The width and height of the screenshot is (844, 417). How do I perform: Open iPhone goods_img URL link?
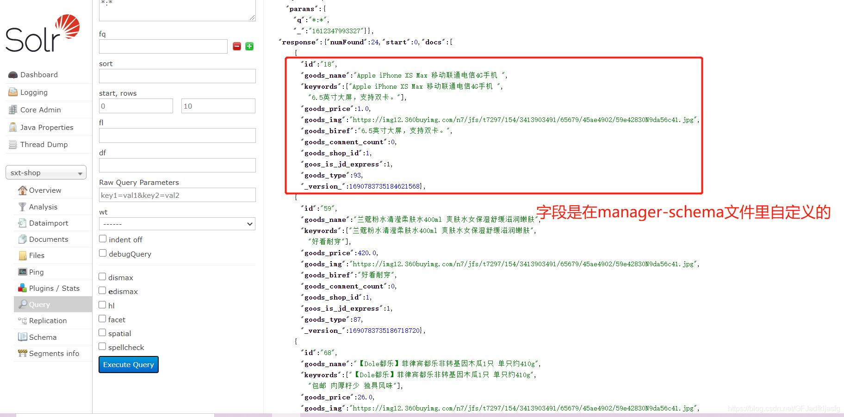tap(523, 120)
